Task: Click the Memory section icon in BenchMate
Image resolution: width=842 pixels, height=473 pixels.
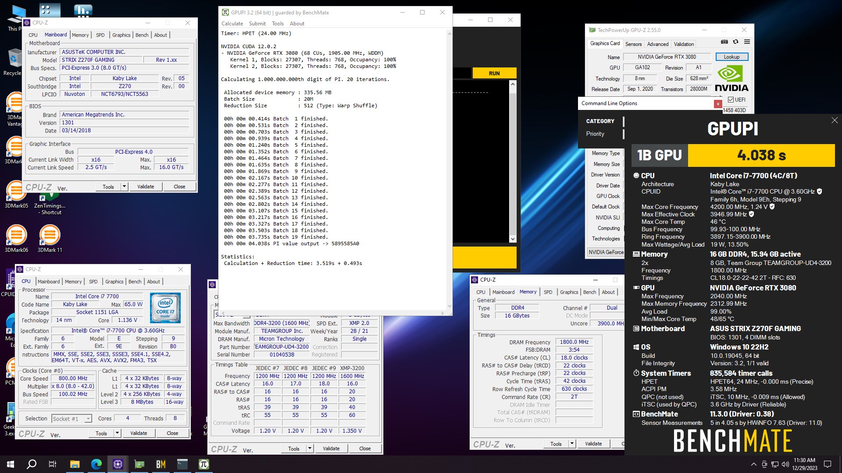Action: 636,254
